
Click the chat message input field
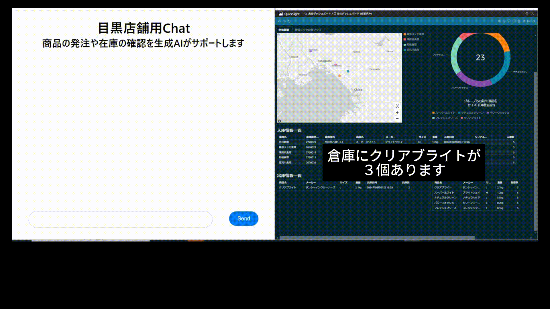click(x=120, y=219)
